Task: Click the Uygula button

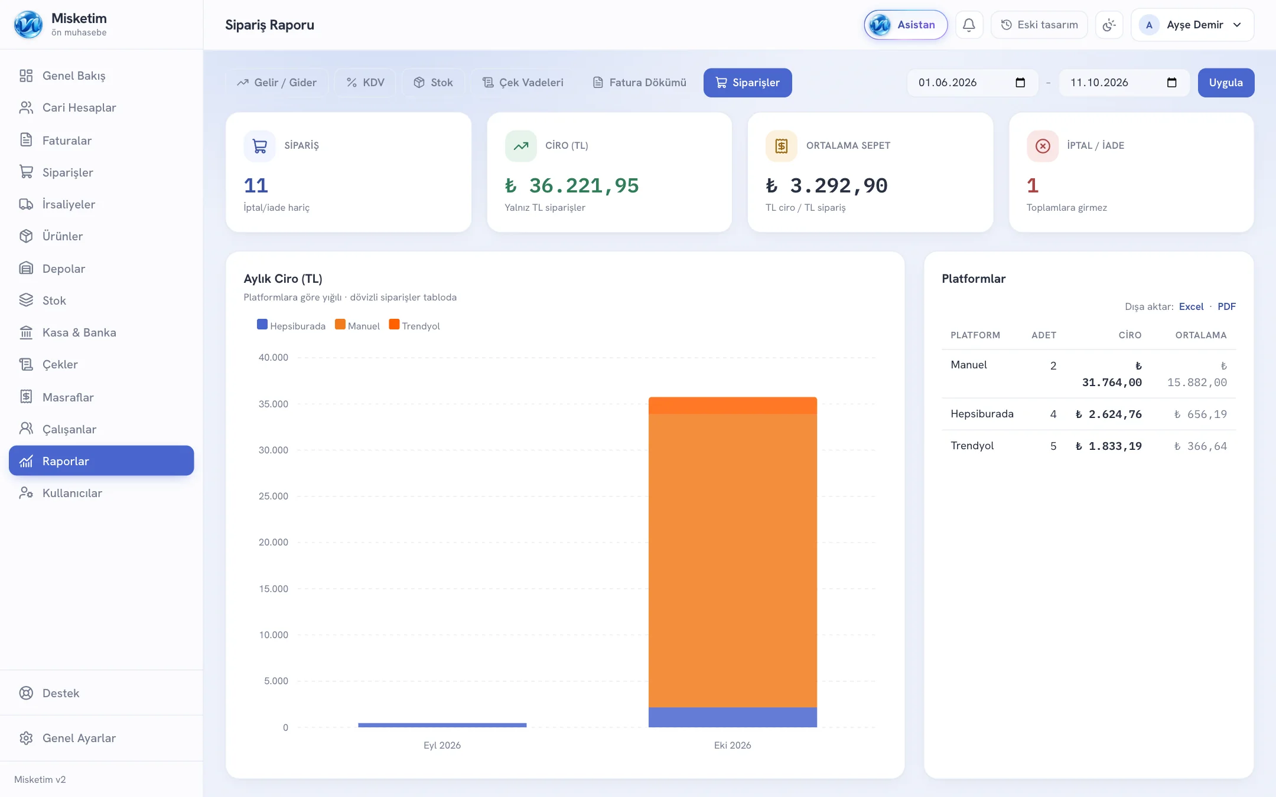Action: (1226, 83)
